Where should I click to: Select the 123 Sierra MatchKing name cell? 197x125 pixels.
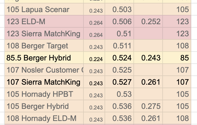tap(44, 34)
